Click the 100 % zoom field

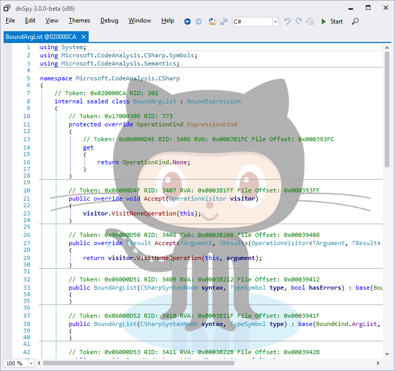click(x=15, y=363)
